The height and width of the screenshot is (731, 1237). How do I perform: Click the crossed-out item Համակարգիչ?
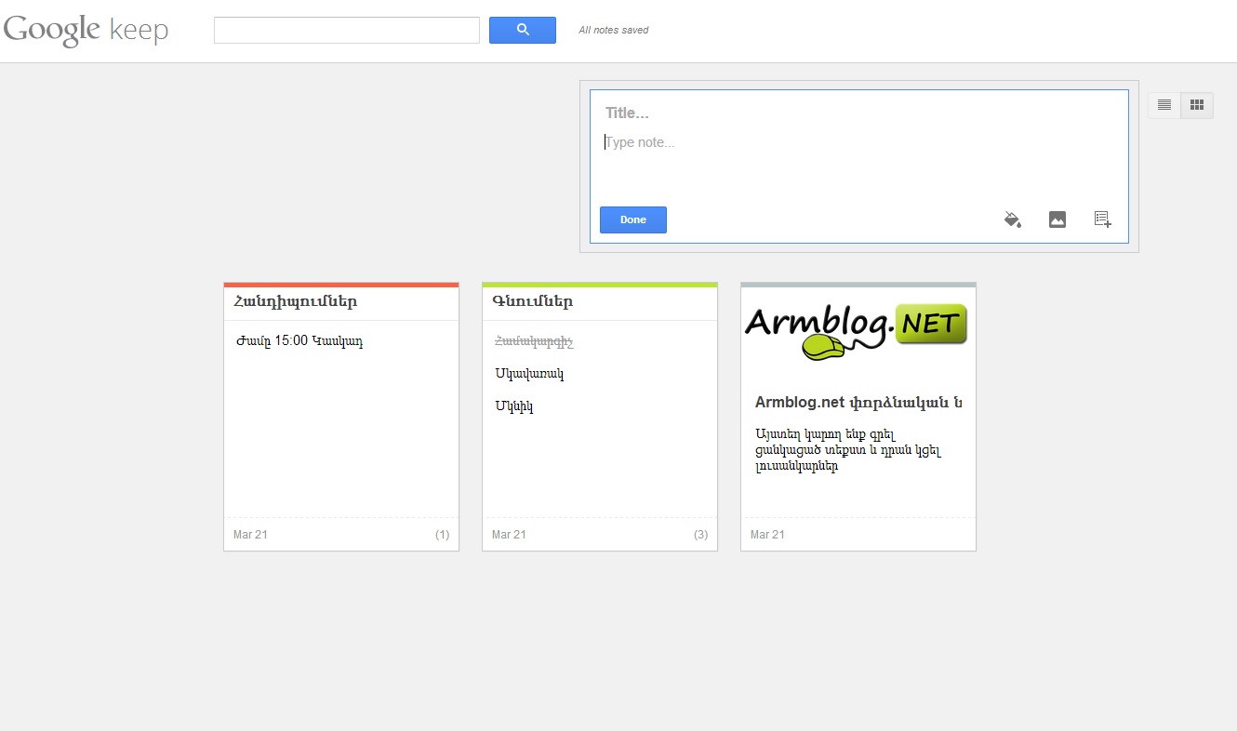click(534, 341)
